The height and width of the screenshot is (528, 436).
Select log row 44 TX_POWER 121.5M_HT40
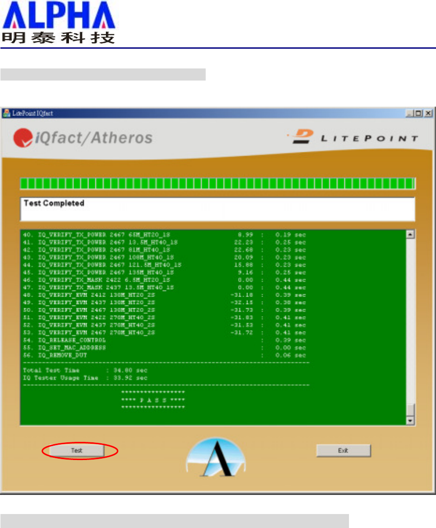point(164,264)
